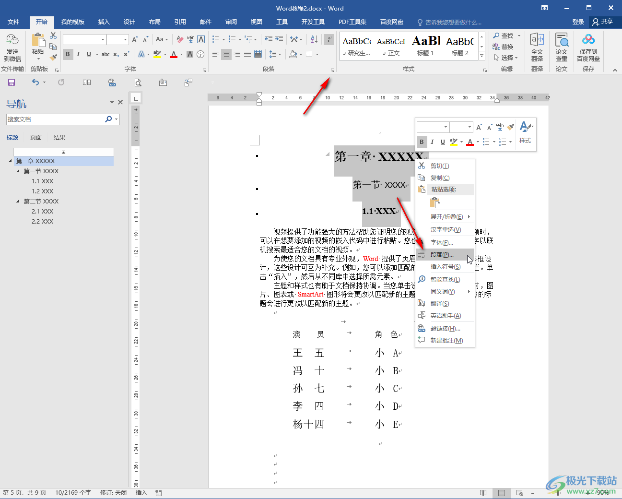This screenshot has height=499, width=622.
Task: Apply font color on the mini toolbar
Action: [470, 142]
